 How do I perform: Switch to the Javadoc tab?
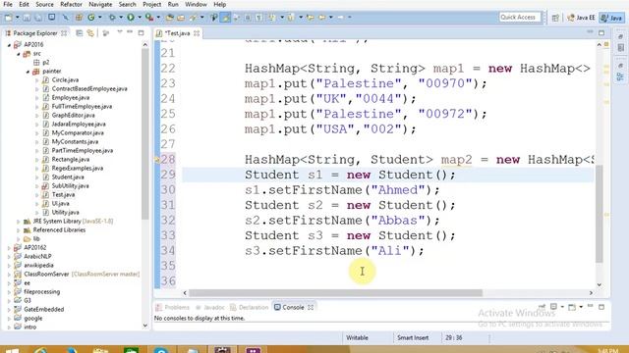209,307
